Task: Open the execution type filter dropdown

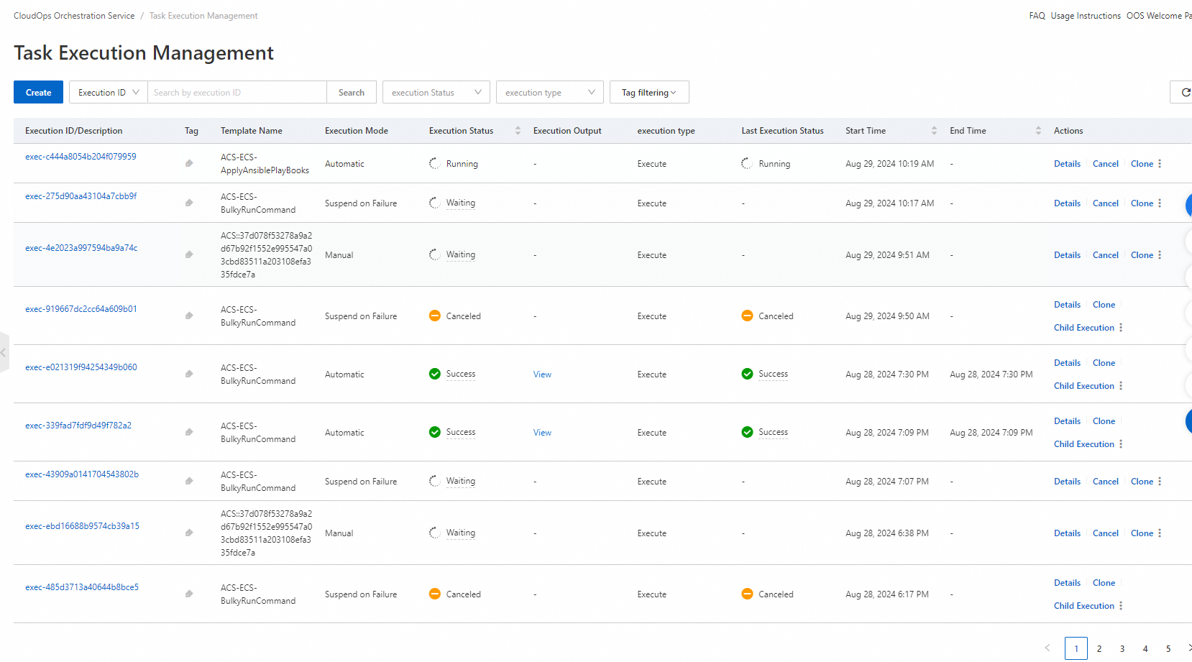Action: click(549, 93)
